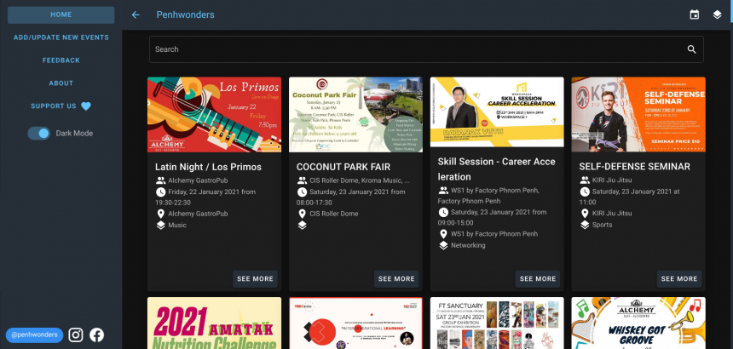Screen dimensions: 733x349
Task: Open the Instagram icon in sidebar
Action: pos(76,335)
